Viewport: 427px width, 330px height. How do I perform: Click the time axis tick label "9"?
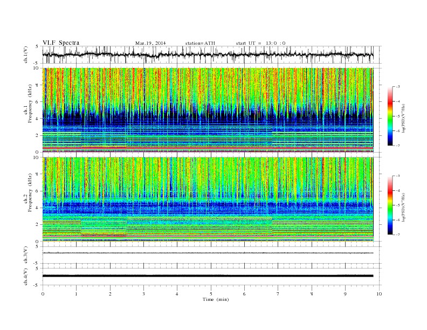345,294
